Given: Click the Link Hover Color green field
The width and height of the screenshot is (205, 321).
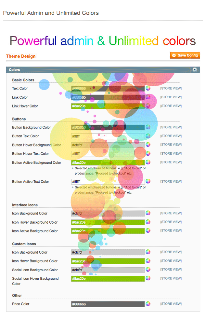Looking at the screenshot, I should (108, 106).
